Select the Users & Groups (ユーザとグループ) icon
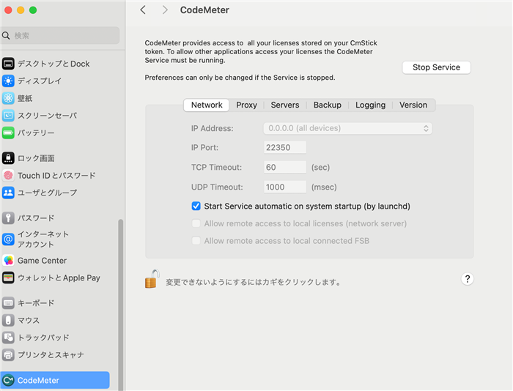Screen dimensions: 513x391 point(8,193)
